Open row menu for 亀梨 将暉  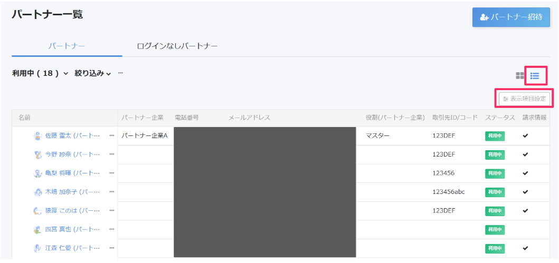tap(112, 173)
